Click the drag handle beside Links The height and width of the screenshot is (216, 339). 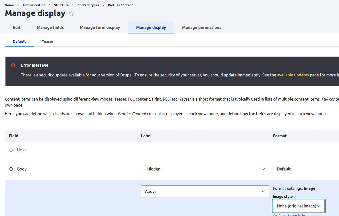[x=11, y=150]
